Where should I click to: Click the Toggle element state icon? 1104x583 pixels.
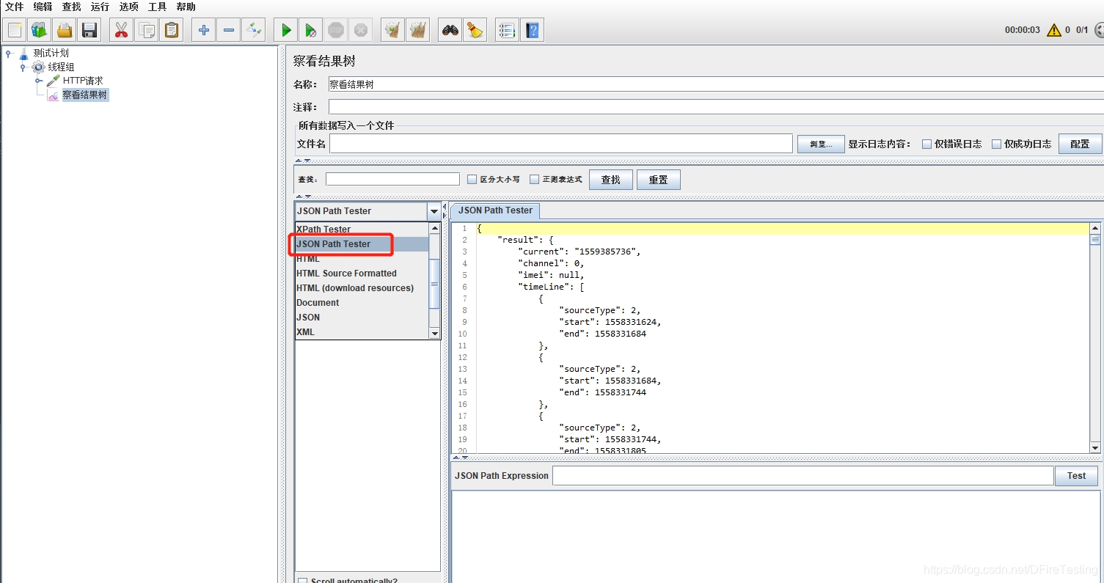(x=254, y=30)
